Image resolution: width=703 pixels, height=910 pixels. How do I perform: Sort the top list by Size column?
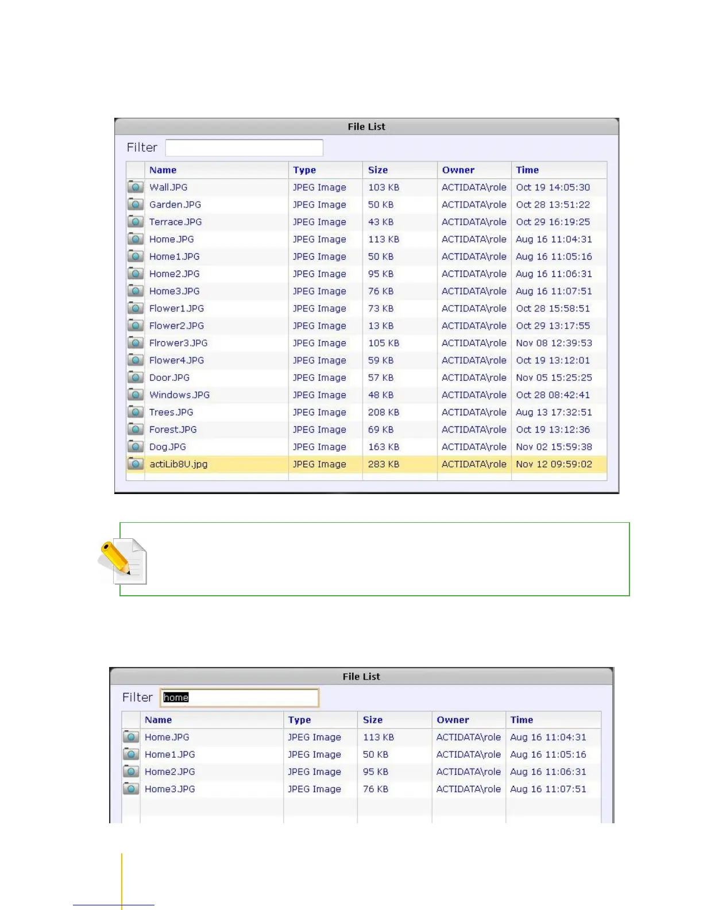(x=378, y=170)
